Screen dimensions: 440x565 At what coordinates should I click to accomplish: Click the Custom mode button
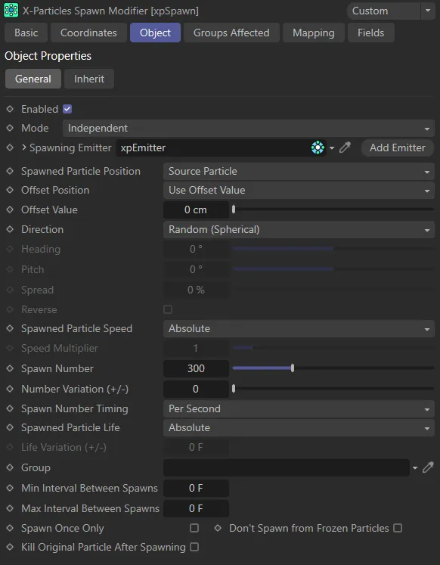[383, 11]
